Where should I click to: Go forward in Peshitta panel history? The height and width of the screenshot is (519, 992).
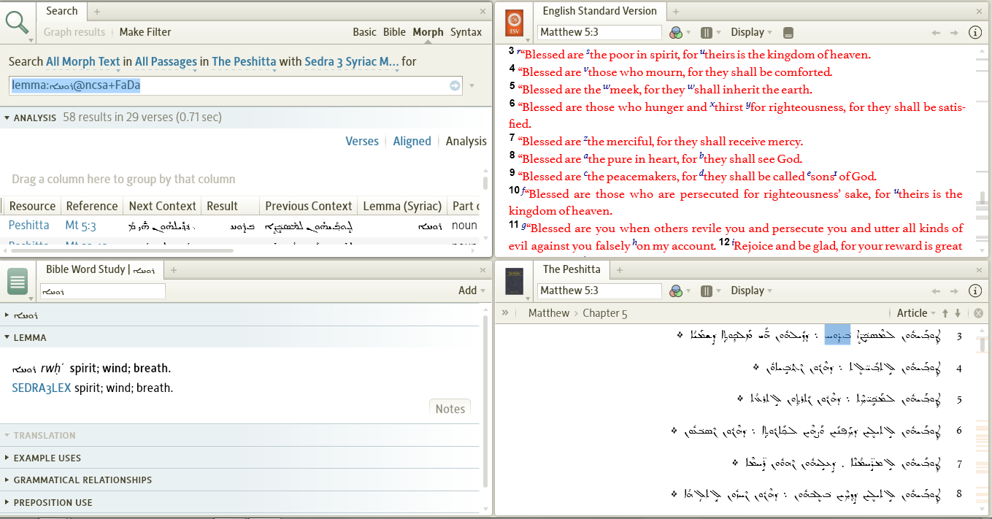click(x=954, y=291)
